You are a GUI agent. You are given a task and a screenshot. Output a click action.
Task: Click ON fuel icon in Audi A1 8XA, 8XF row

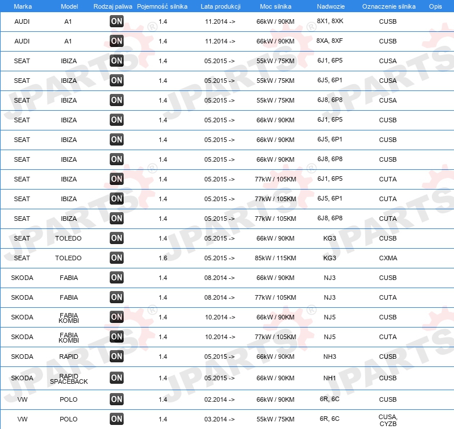coord(117,41)
